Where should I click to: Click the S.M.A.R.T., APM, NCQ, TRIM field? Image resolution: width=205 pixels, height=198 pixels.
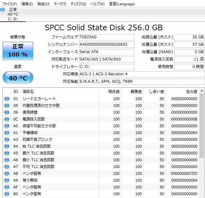click(142, 81)
